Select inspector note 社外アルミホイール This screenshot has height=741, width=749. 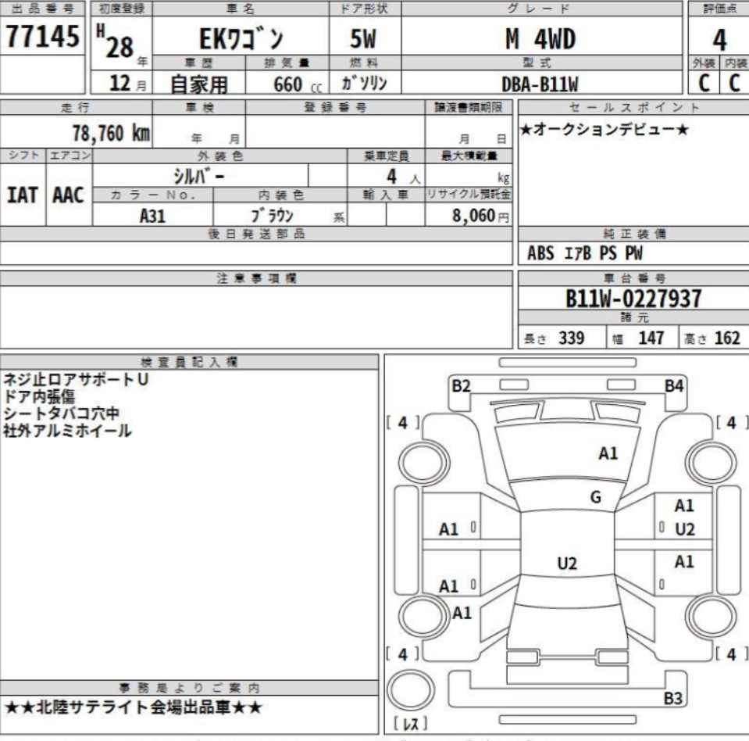click(x=67, y=431)
